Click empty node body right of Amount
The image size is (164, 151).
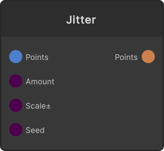[108, 81]
